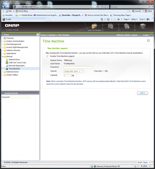
Task: Collapse the left navigation panel
Action: 38,35
